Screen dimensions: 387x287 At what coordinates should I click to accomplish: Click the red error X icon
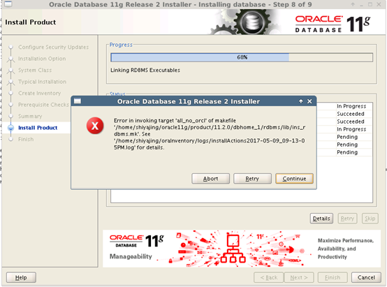(x=95, y=126)
